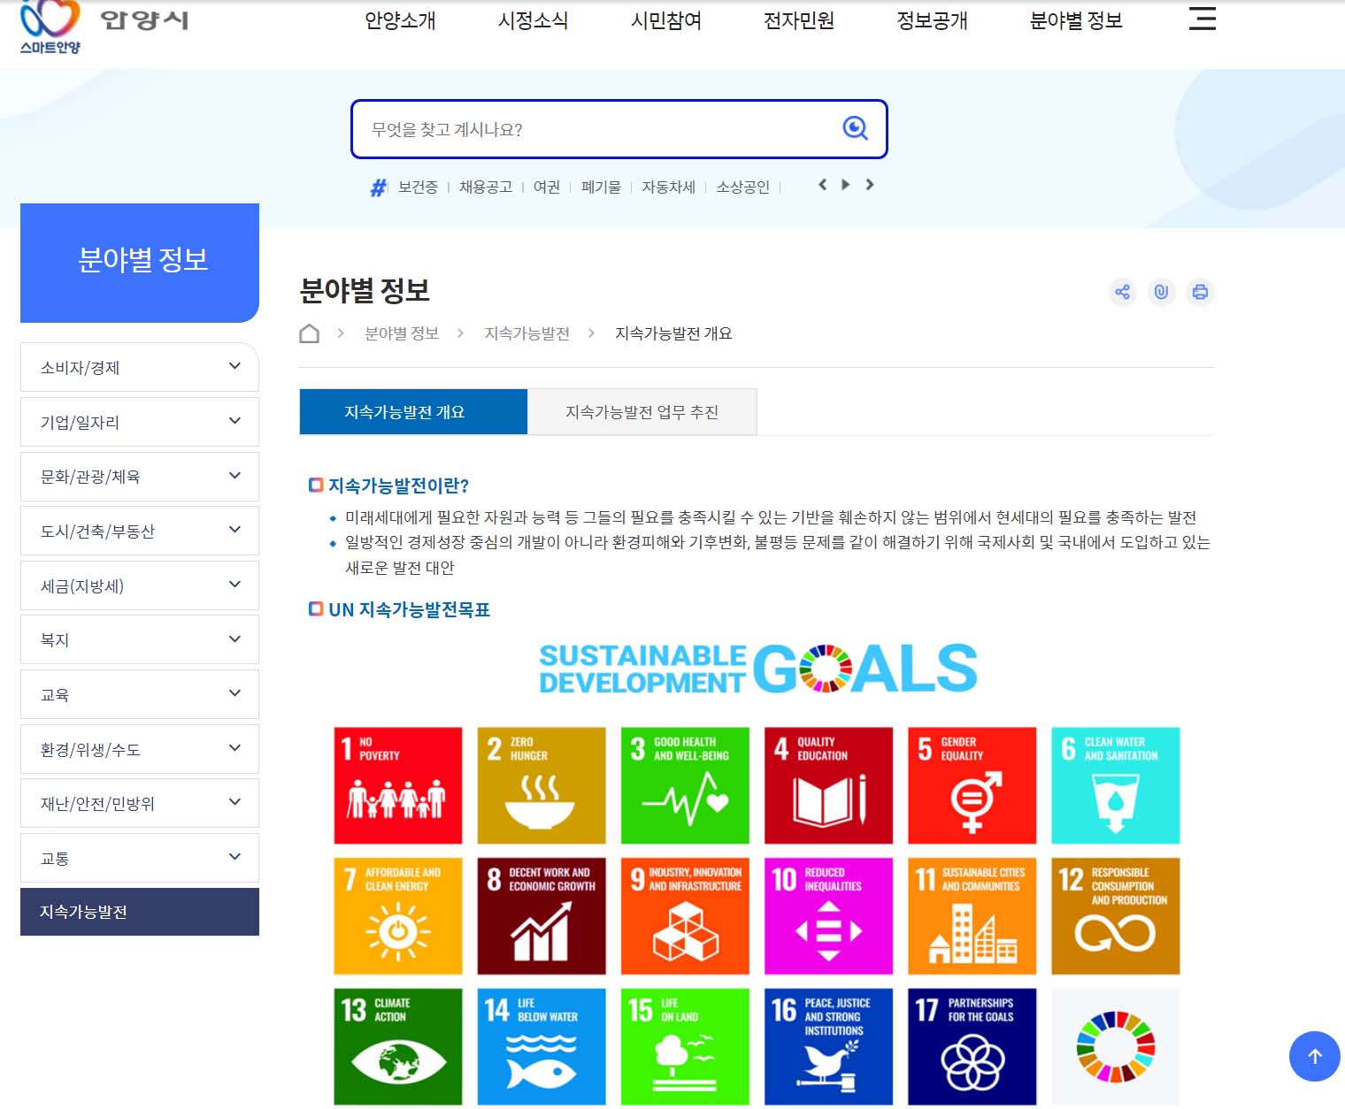Click the print page icon

(x=1200, y=292)
